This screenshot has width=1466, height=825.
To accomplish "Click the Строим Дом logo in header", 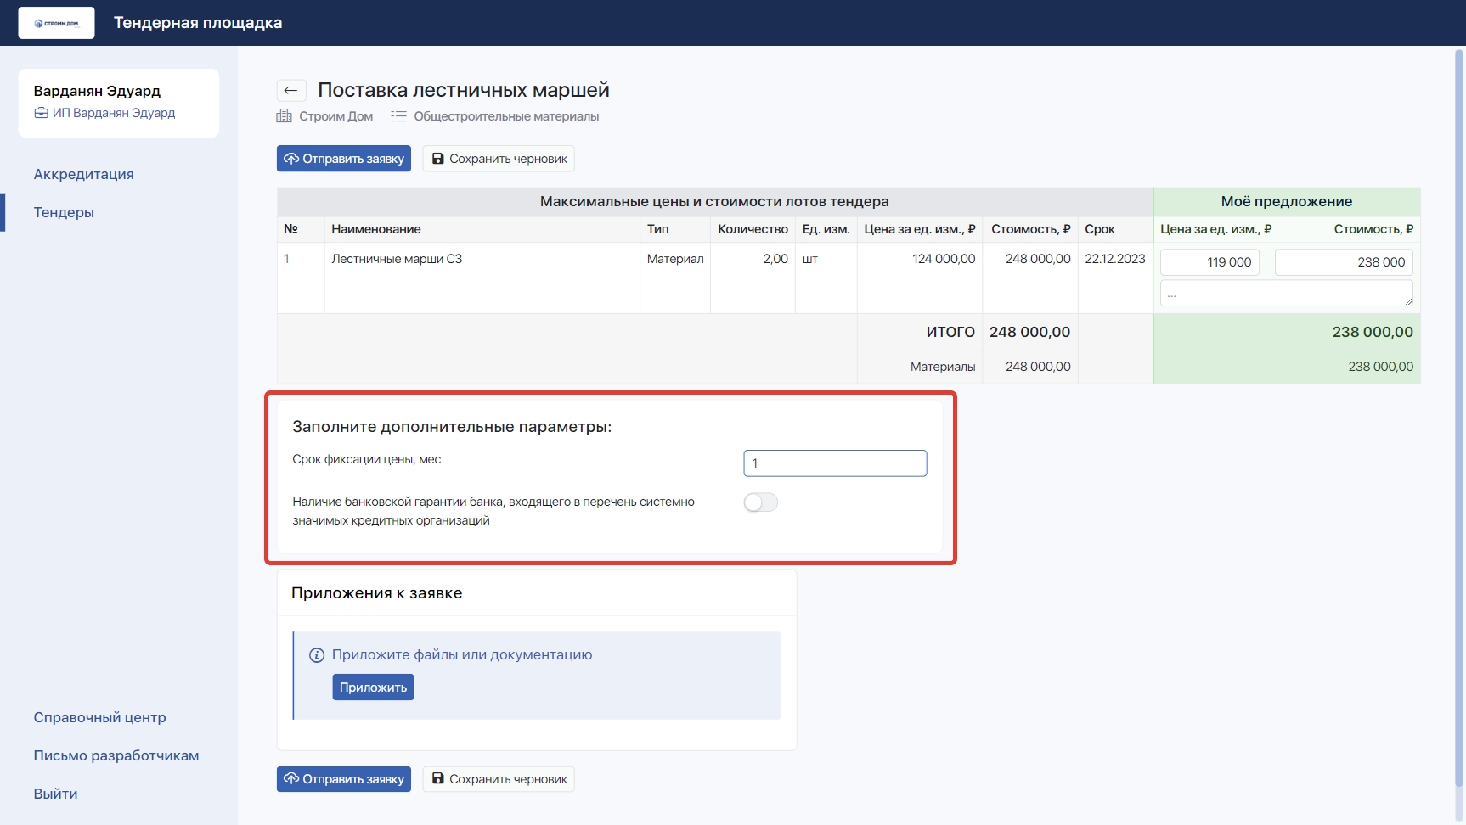I will 56,23.
